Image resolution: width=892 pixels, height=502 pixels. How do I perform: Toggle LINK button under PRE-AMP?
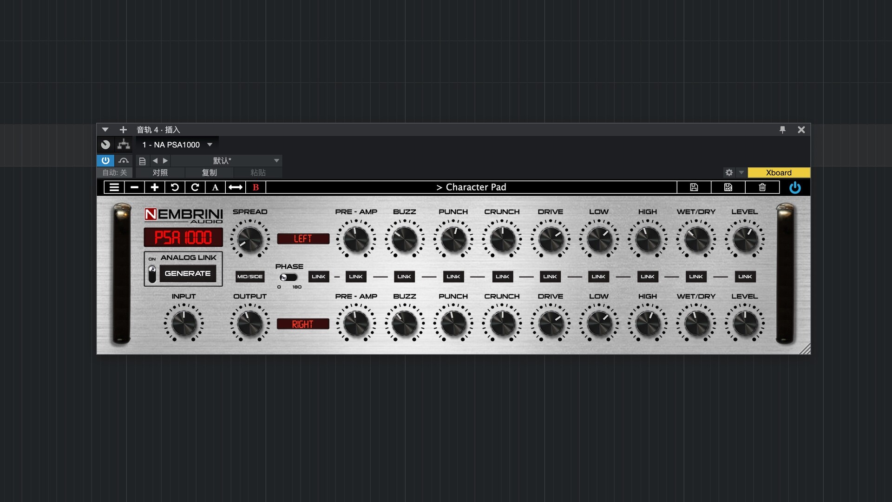[356, 277]
